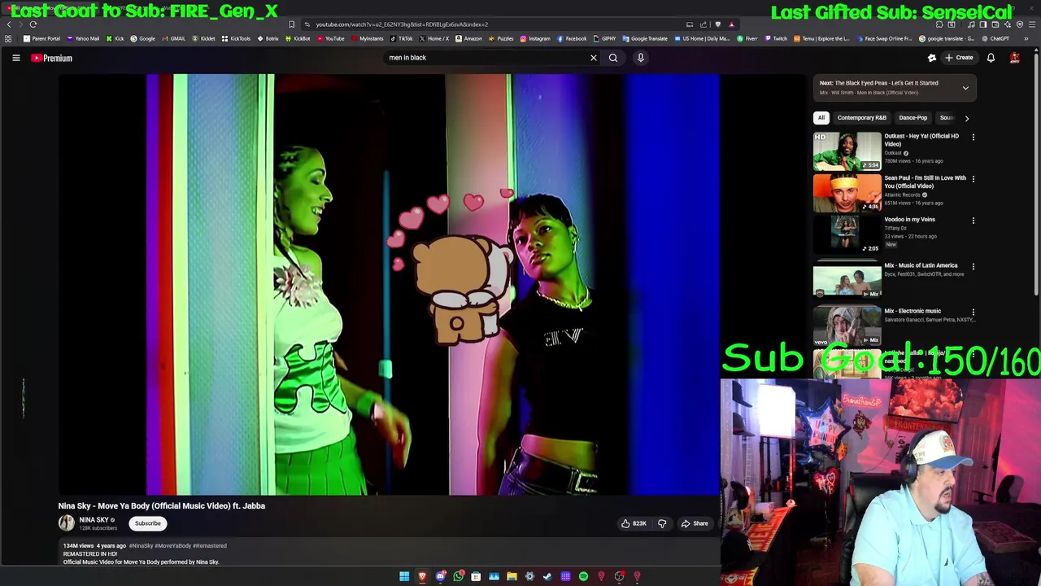Screen dimensions: 1041x586
Task: Open the ChatGPT bookmark
Action: click(995, 38)
